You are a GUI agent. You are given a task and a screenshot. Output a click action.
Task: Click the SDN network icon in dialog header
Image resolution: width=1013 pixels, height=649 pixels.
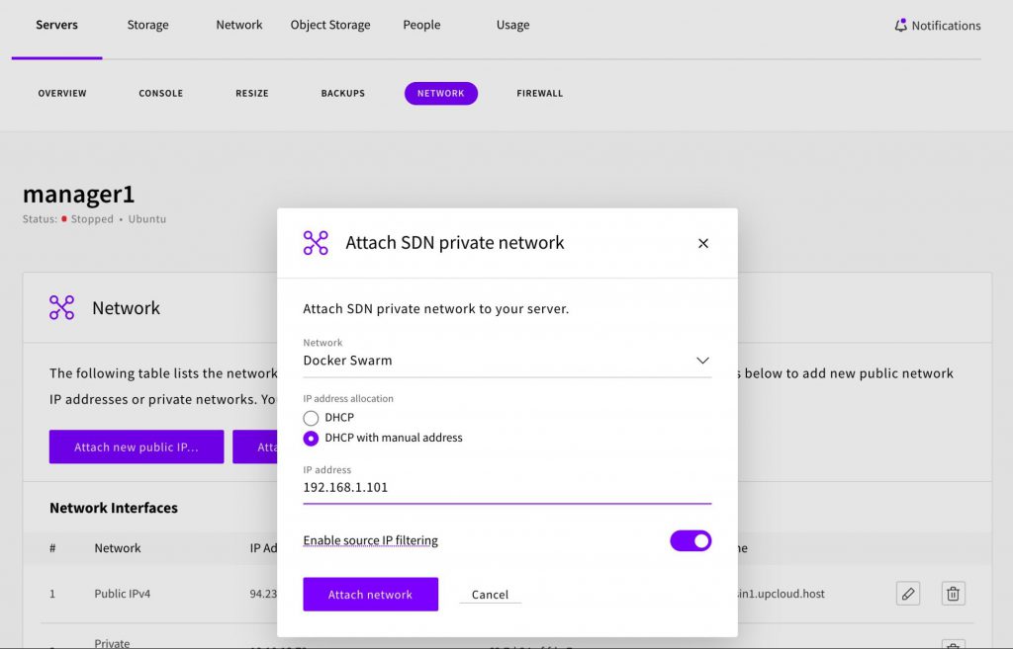[316, 243]
